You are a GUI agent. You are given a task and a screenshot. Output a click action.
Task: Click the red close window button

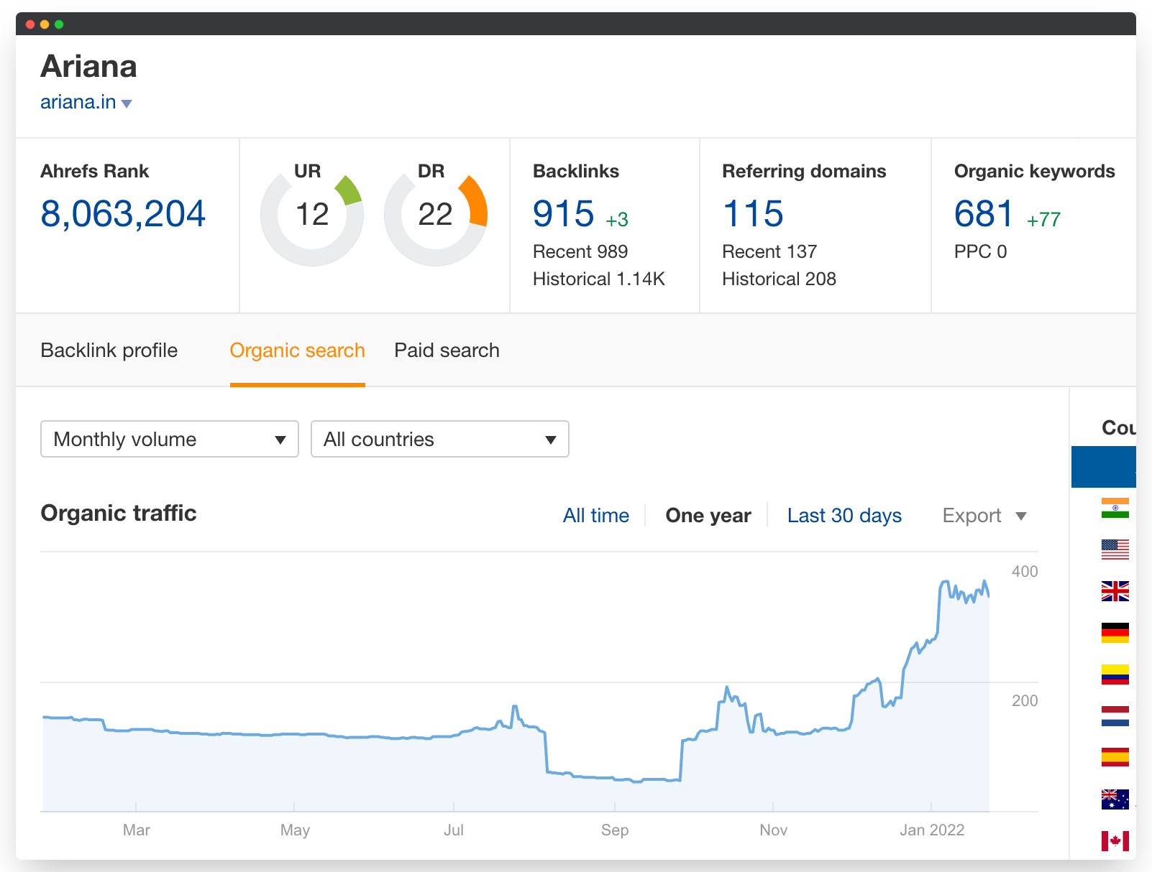tap(30, 24)
